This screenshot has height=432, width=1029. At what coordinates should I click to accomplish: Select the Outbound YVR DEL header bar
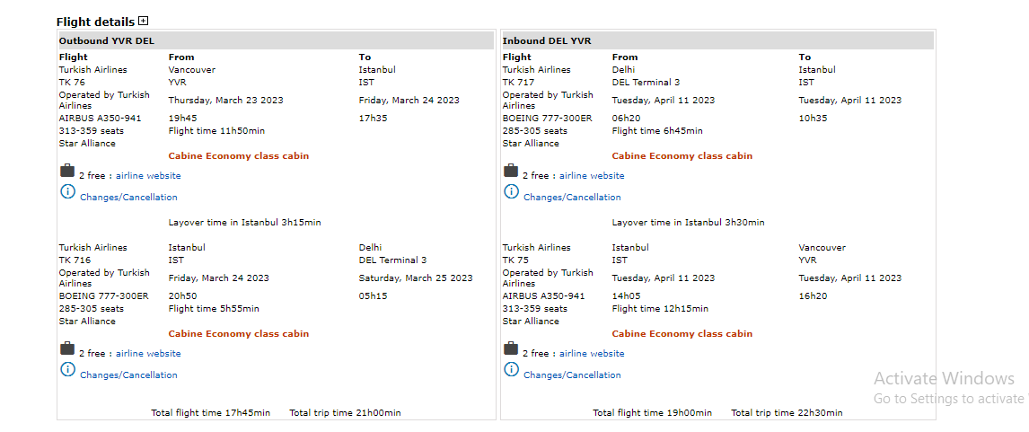coord(276,40)
